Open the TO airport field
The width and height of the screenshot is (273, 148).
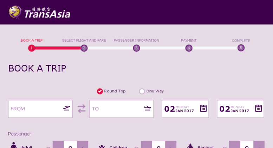pyautogui.click(x=122, y=109)
